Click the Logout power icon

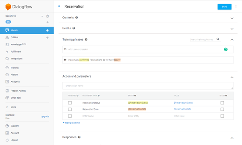pyautogui.click(x=7, y=140)
